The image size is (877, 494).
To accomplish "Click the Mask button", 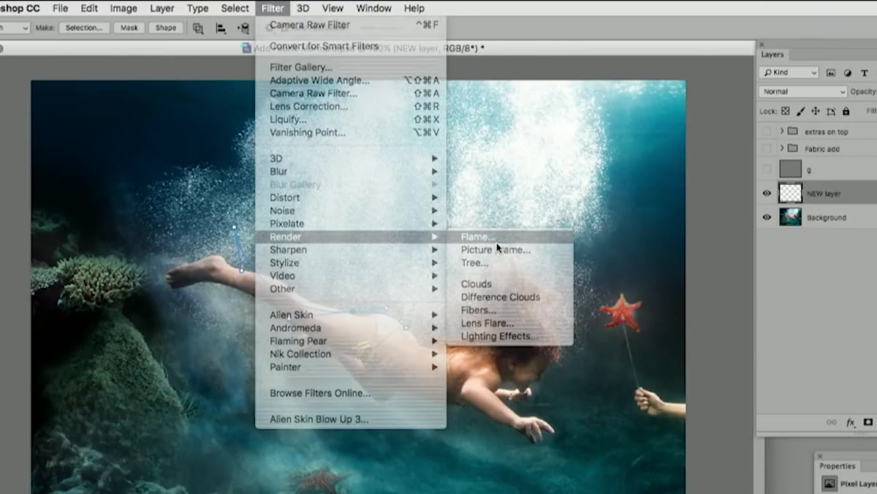I will click(x=129, y=28).
